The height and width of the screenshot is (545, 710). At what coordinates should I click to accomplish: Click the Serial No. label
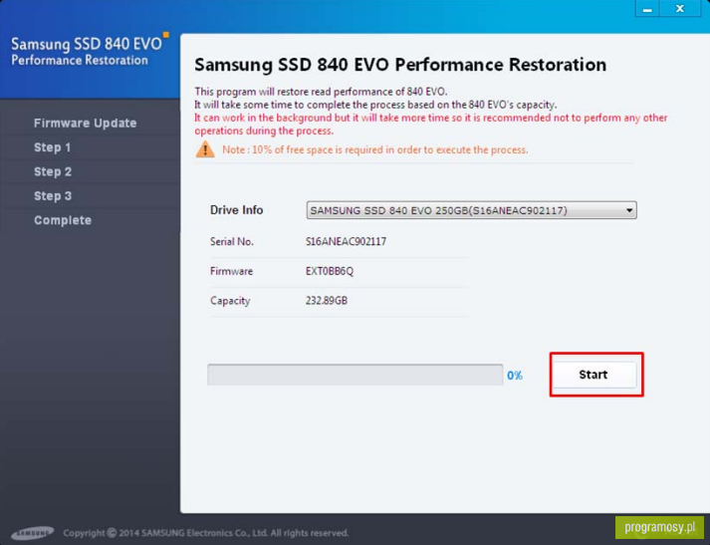pos(232,241)
